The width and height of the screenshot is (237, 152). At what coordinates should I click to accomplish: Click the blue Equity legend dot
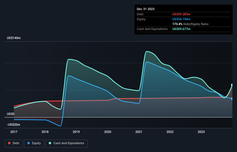(x=29, y=143)
